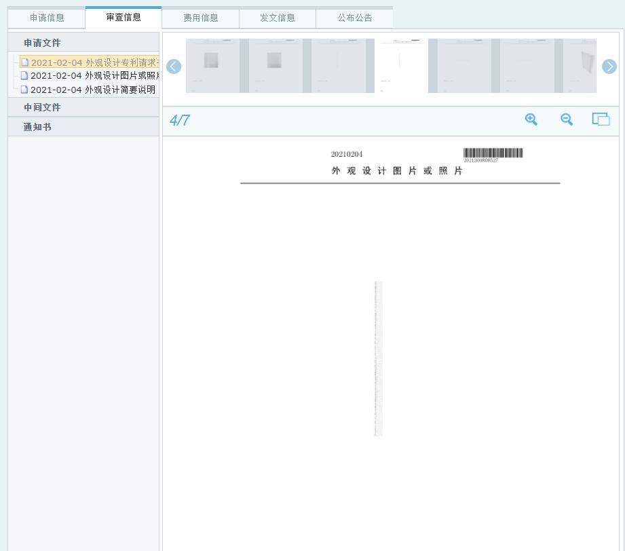625x551 pixels.
Task: Click the zoom out magnifier icon
Action: click(x=567, y=119)
